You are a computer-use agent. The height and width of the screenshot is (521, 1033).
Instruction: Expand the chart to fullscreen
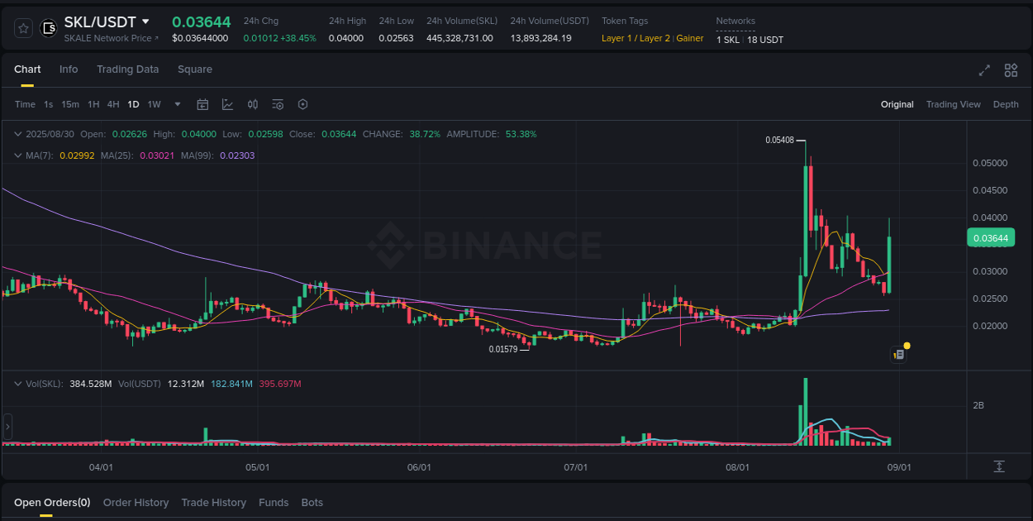[984, 70]
